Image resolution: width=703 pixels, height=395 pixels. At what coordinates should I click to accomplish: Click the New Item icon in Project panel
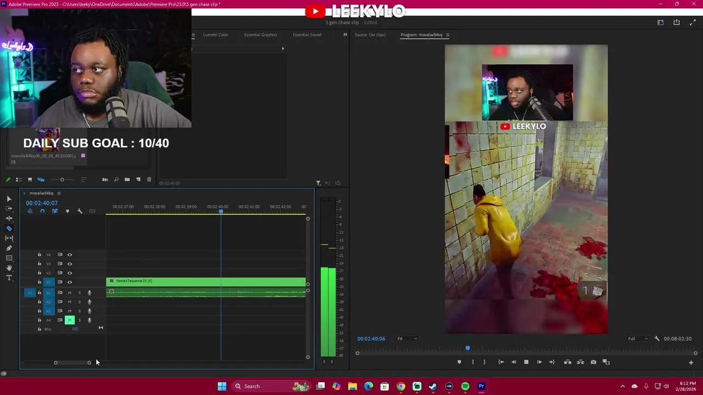[x=138, y=179]
